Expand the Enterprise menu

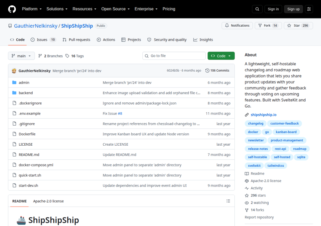tap(146, 9)
